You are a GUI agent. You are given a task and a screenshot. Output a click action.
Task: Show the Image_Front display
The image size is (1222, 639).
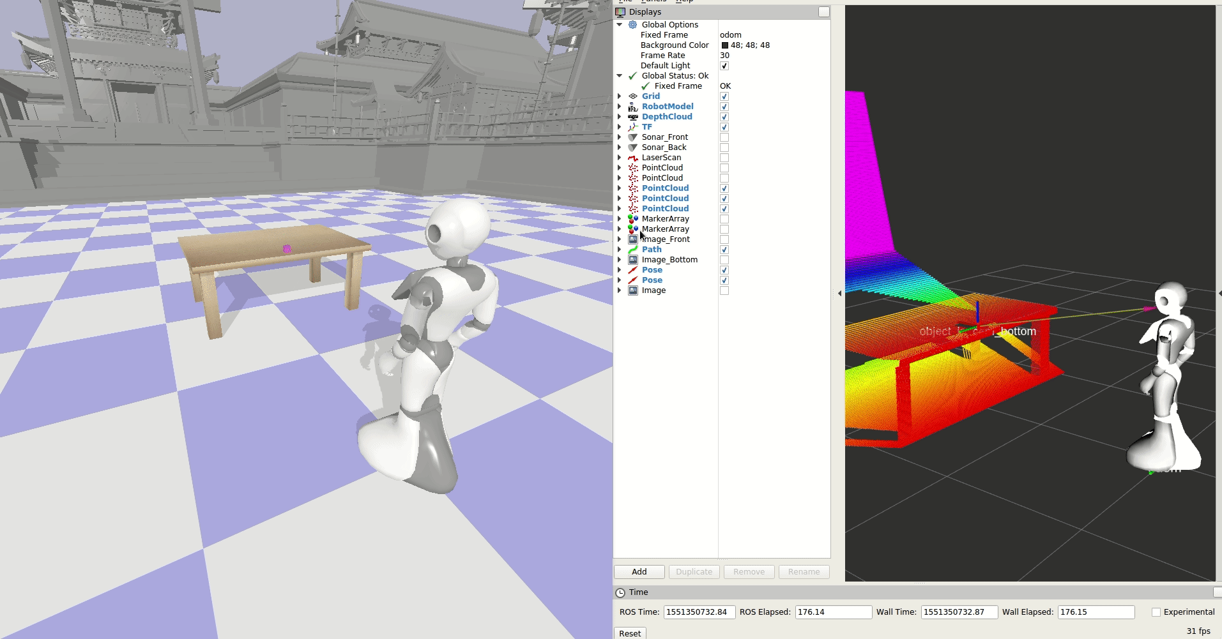click(x=724, y=239)
